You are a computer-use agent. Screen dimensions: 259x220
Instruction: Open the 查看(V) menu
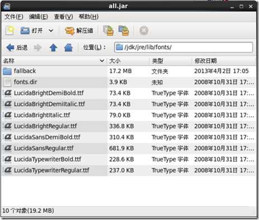click(x=63, y=17)
